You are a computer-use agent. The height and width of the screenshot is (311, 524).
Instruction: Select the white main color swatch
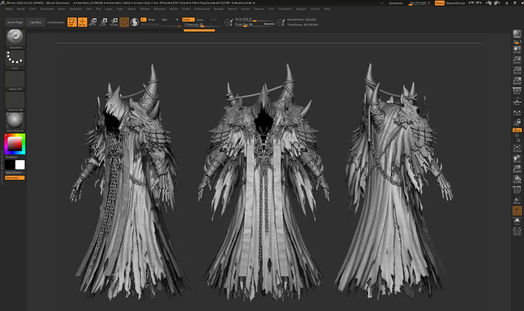click(20, 164)
